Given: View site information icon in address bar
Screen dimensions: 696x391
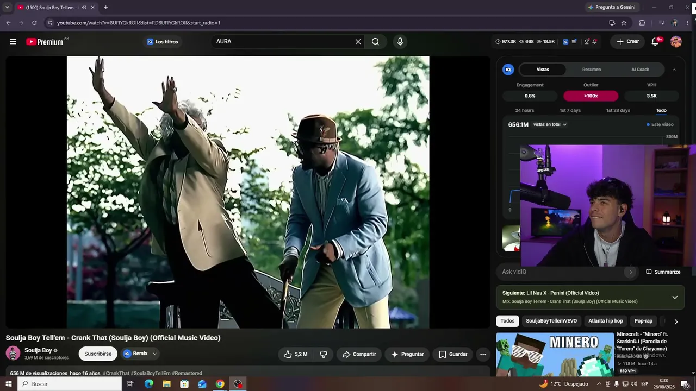Looking at the screenshot, I should click(49, 23).
